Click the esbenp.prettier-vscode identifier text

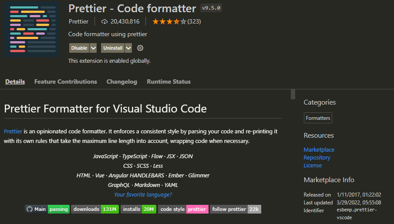click(357, 214)
